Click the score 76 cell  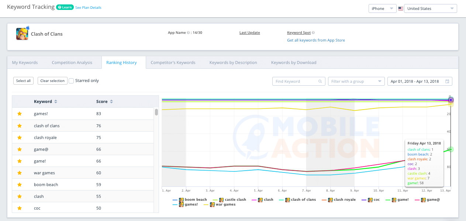click(99, 126)
